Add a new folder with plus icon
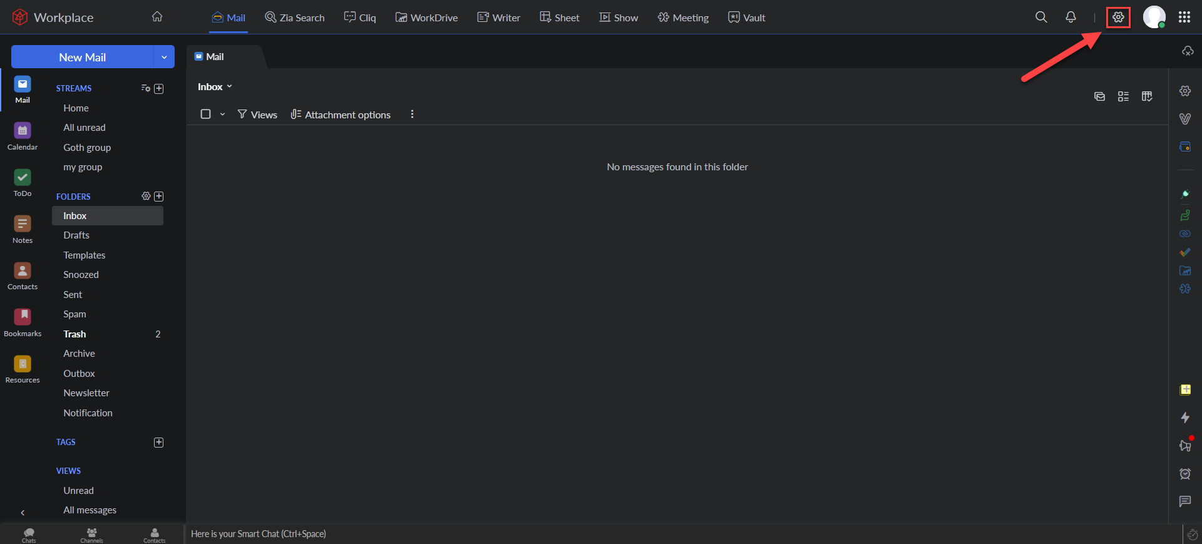This screenshot has height=544, width=1202. 159,197
